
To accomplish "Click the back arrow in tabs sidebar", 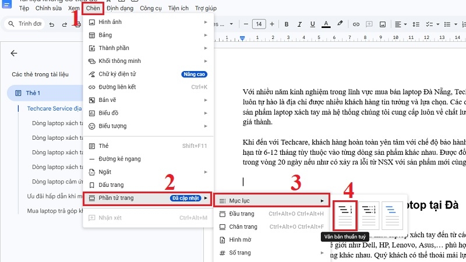I will [x=13, y=54].
